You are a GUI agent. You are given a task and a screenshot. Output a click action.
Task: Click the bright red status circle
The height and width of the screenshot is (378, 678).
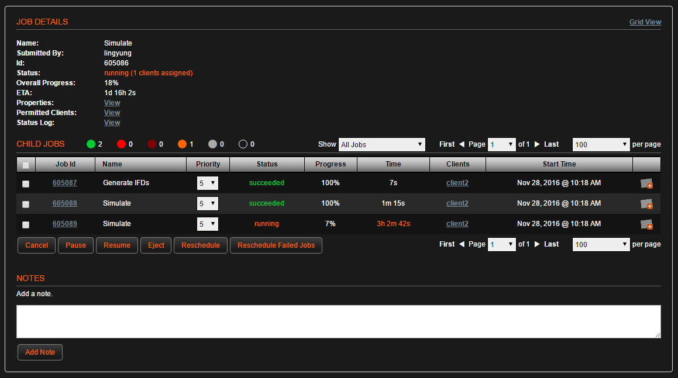121,144
